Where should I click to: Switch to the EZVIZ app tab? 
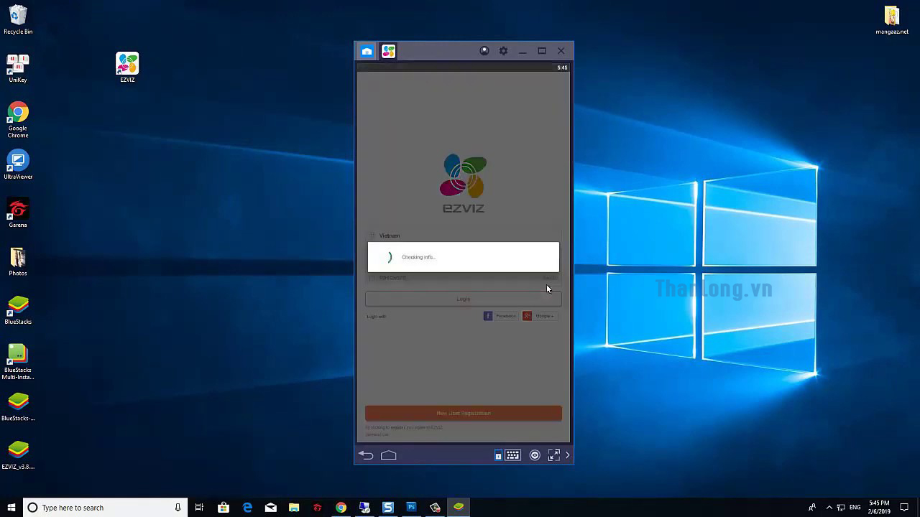(x=388, y=51)
